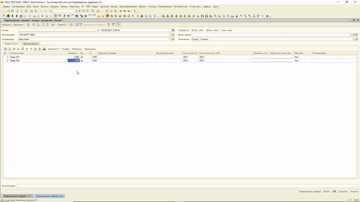Viewport: 360px width, 202px height.
Task: Click the ellipsis button of internal order field
Action: tap(352, 35)
